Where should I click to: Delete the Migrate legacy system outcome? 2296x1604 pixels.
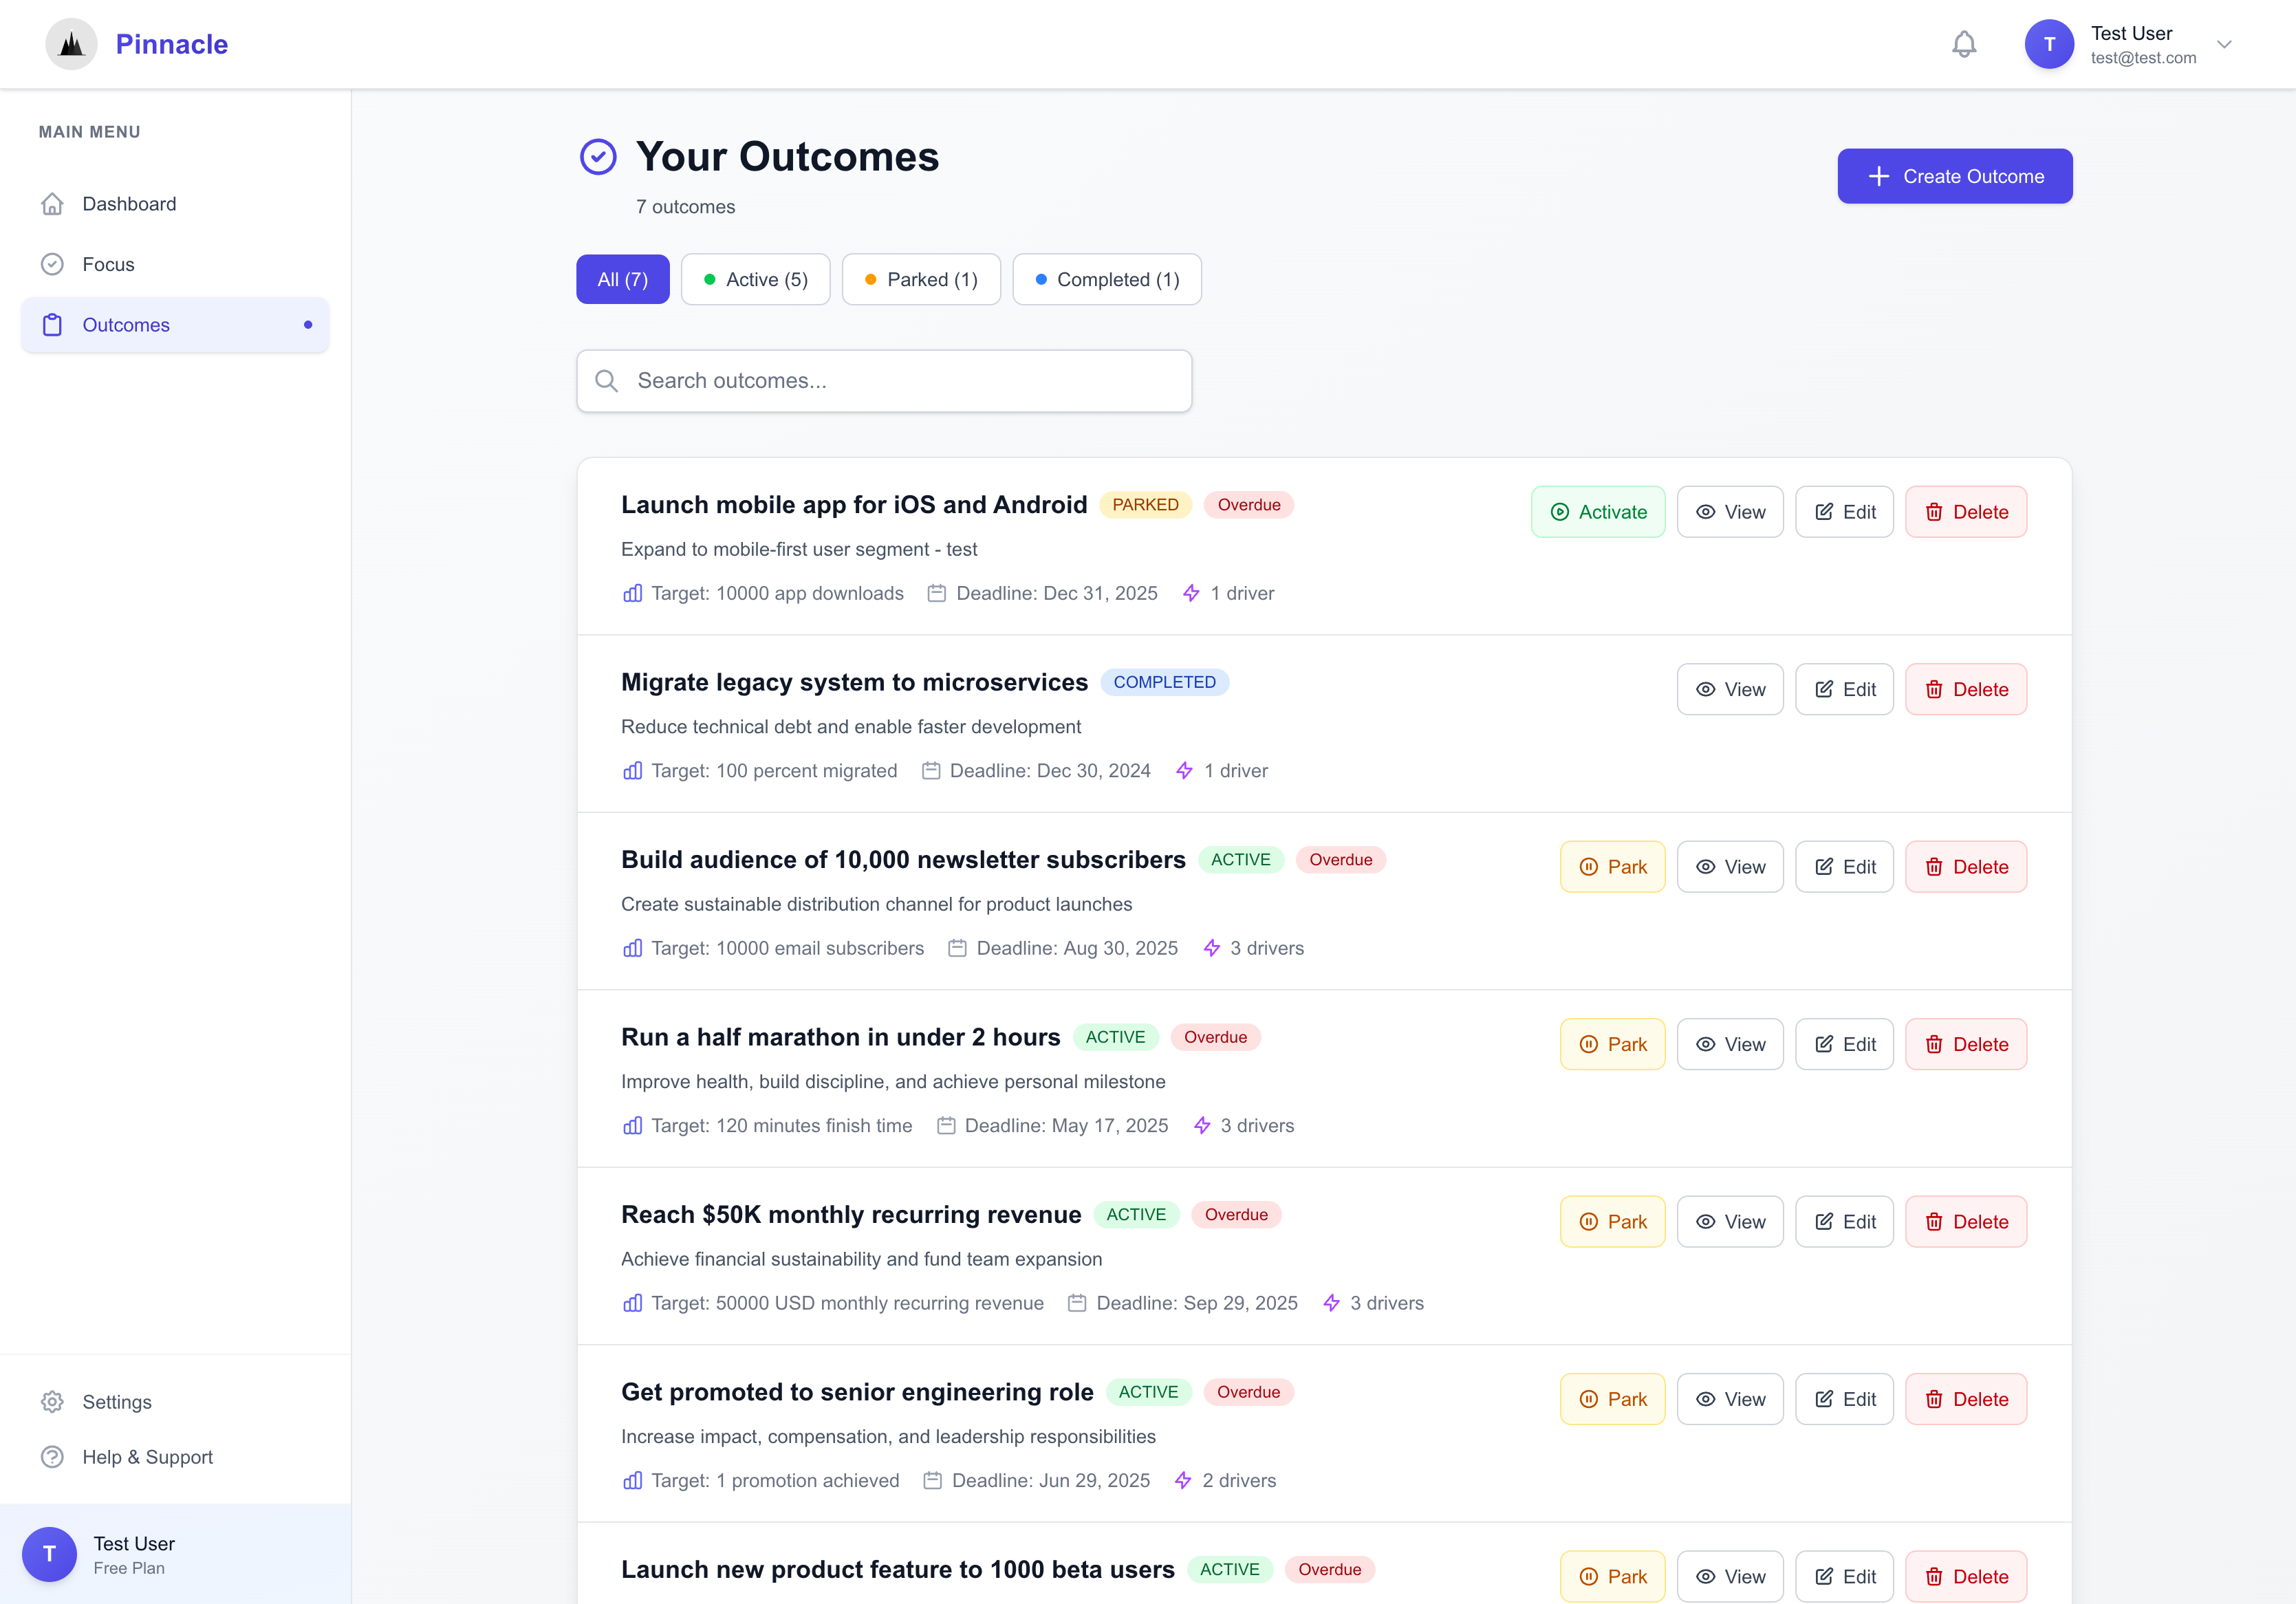tap(1966, 689)
